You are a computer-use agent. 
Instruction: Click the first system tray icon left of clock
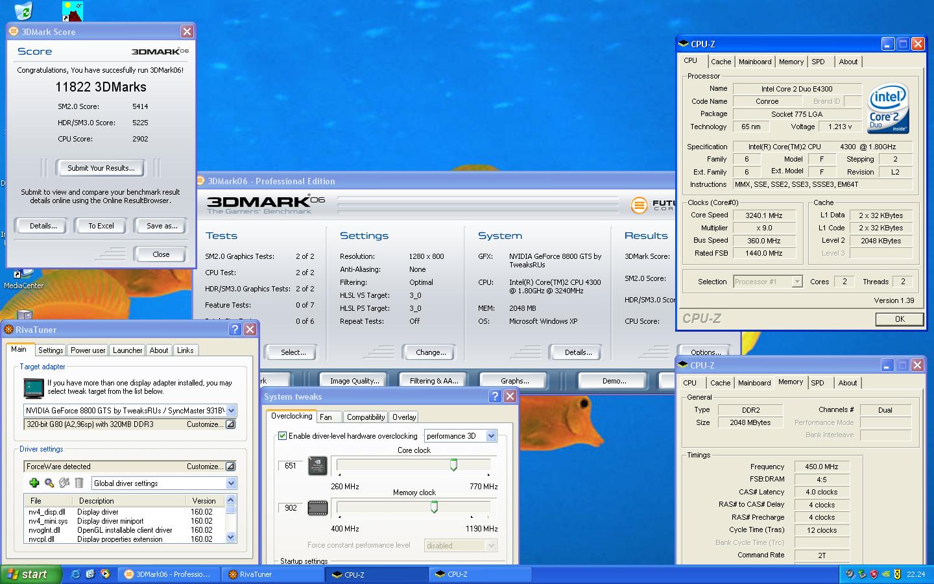tap(850, 574)
